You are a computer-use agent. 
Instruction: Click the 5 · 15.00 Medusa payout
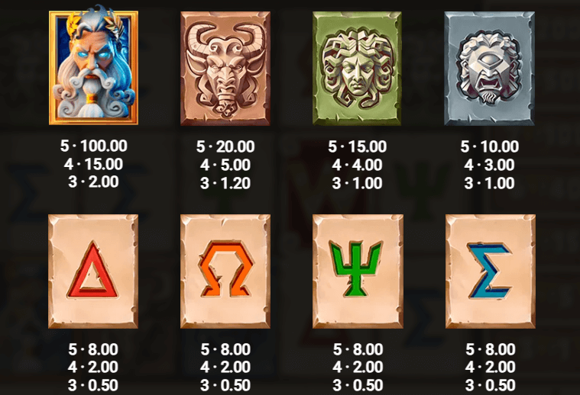click(x=358, y=146)
